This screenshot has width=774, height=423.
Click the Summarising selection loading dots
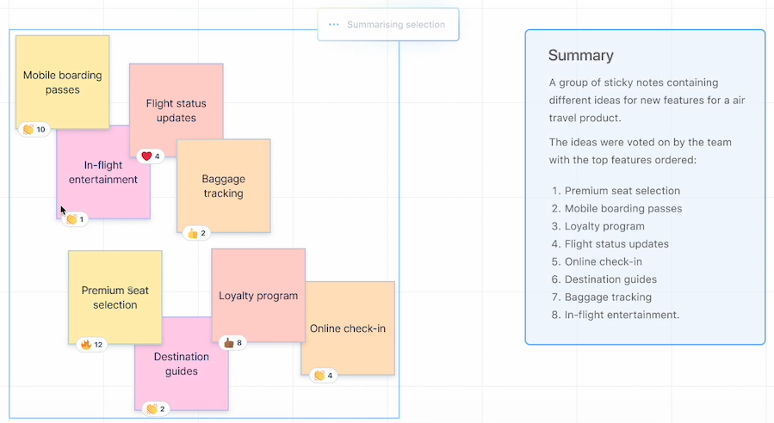point(334,25)
